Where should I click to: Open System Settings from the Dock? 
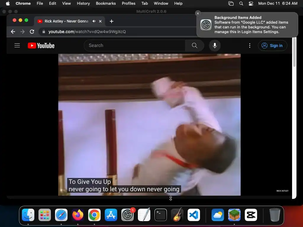click(x=128, y=215)
